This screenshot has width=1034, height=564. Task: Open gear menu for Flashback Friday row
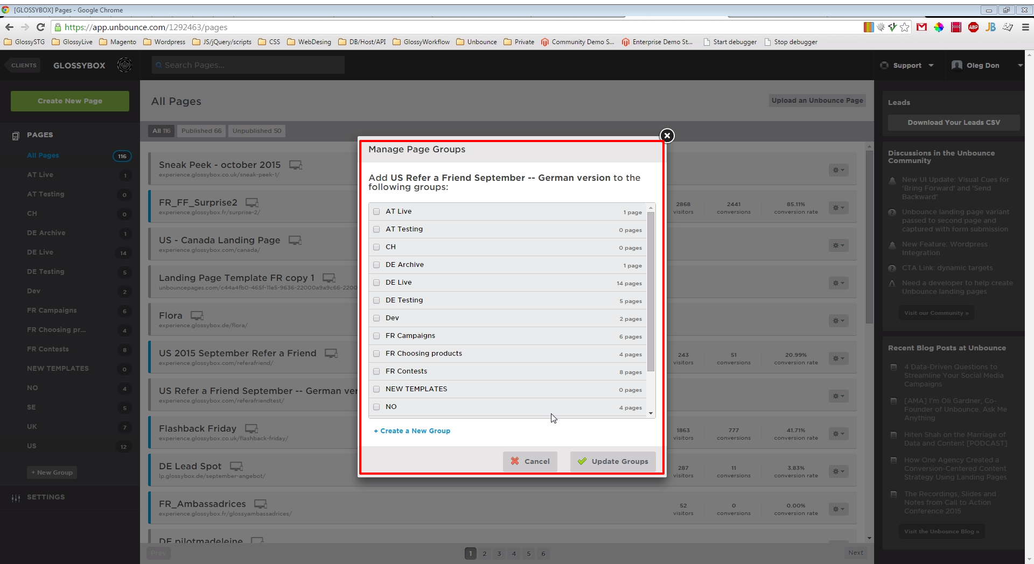tap(839, 434)
